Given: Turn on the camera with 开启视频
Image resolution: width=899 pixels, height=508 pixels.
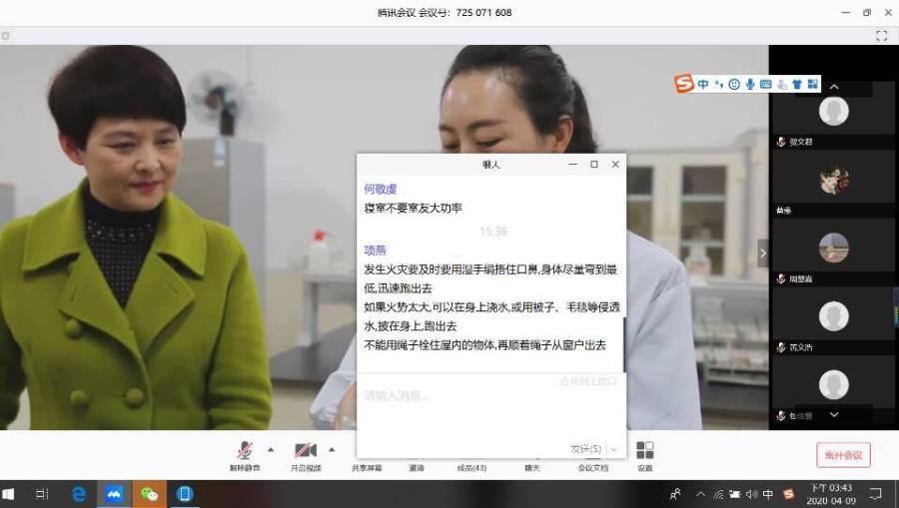Looking at the screenshot, I should pyautogui.click(x=306, y=456).
